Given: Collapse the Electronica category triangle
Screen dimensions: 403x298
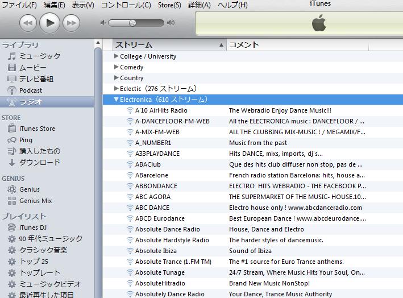Looking at the screenshot, I should click(x=117, y=100).
